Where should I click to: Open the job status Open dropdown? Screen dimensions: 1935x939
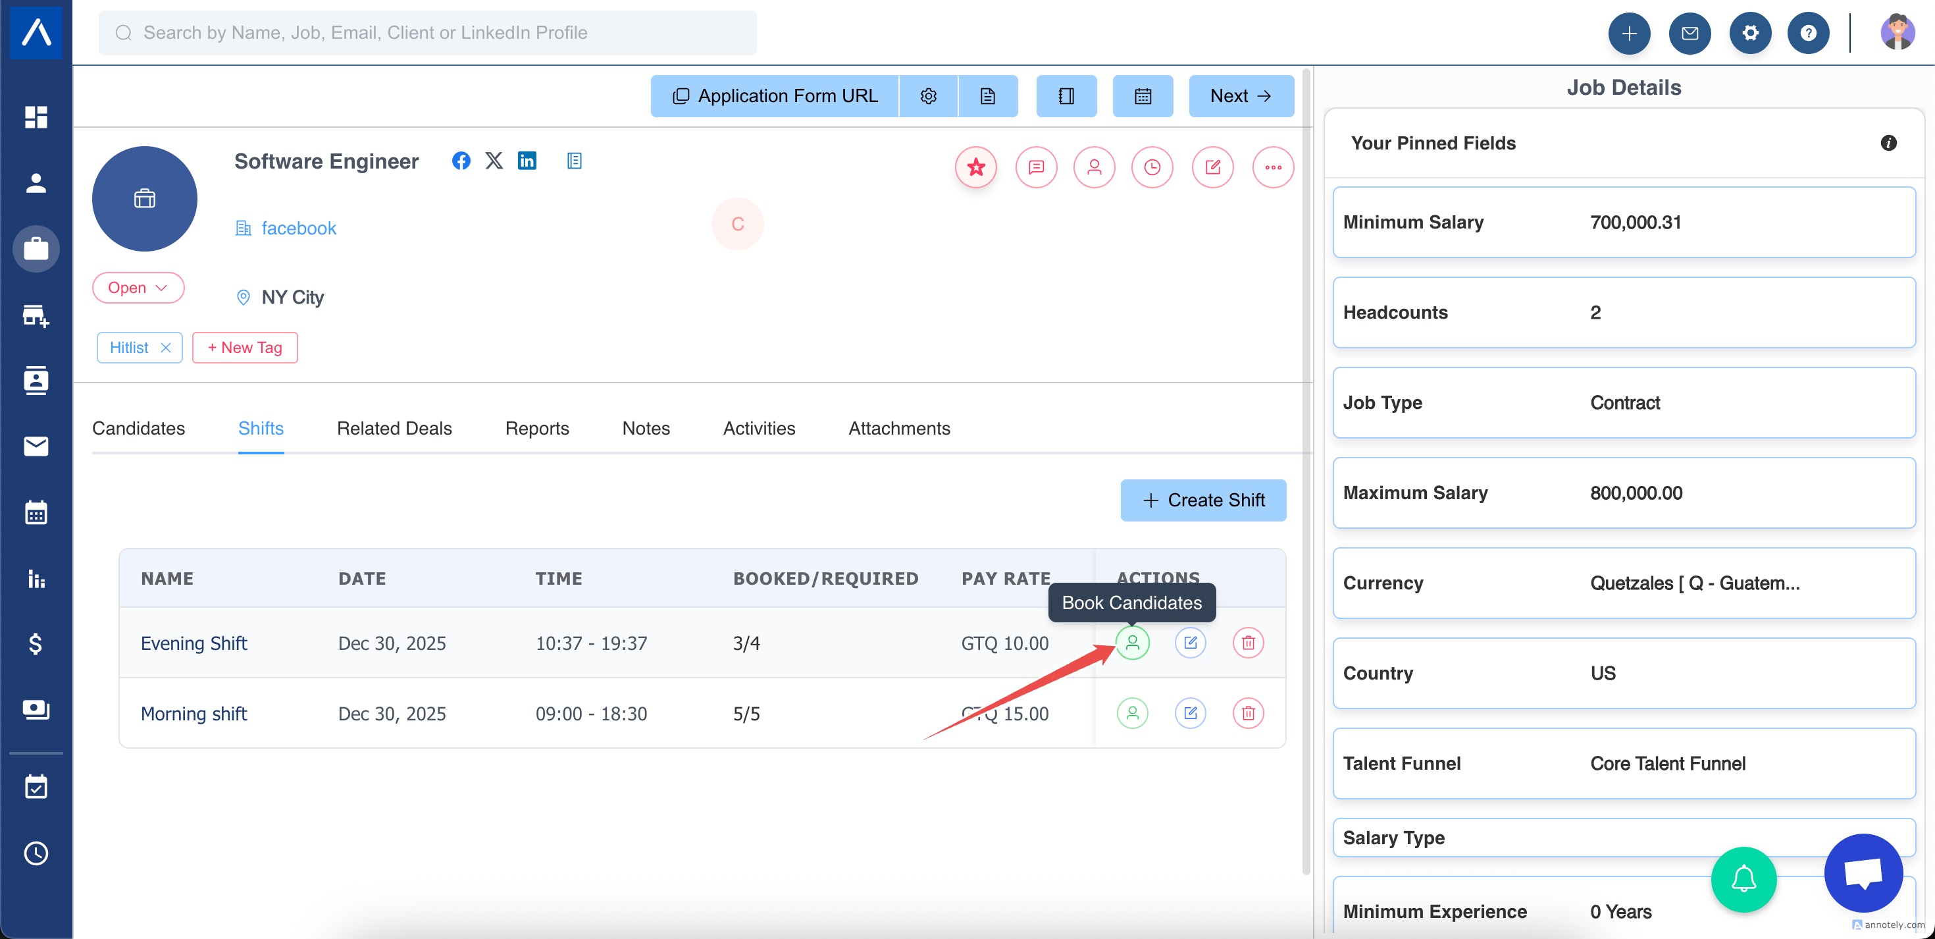click(x=138, y=288)
